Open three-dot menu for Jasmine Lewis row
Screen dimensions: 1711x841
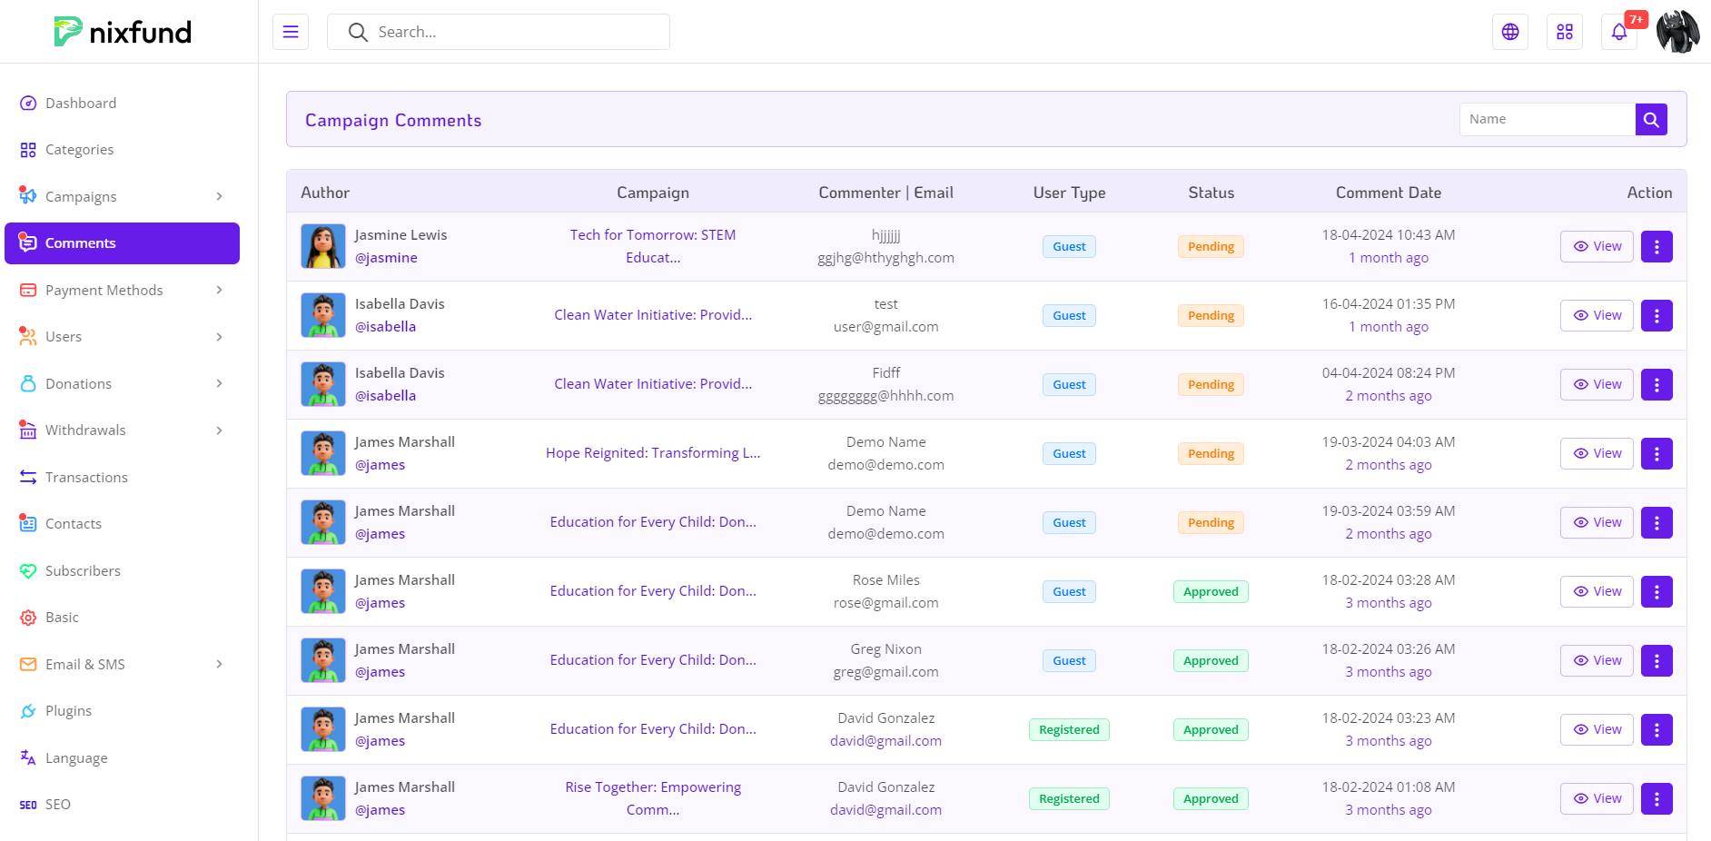tap(1656, 246)
